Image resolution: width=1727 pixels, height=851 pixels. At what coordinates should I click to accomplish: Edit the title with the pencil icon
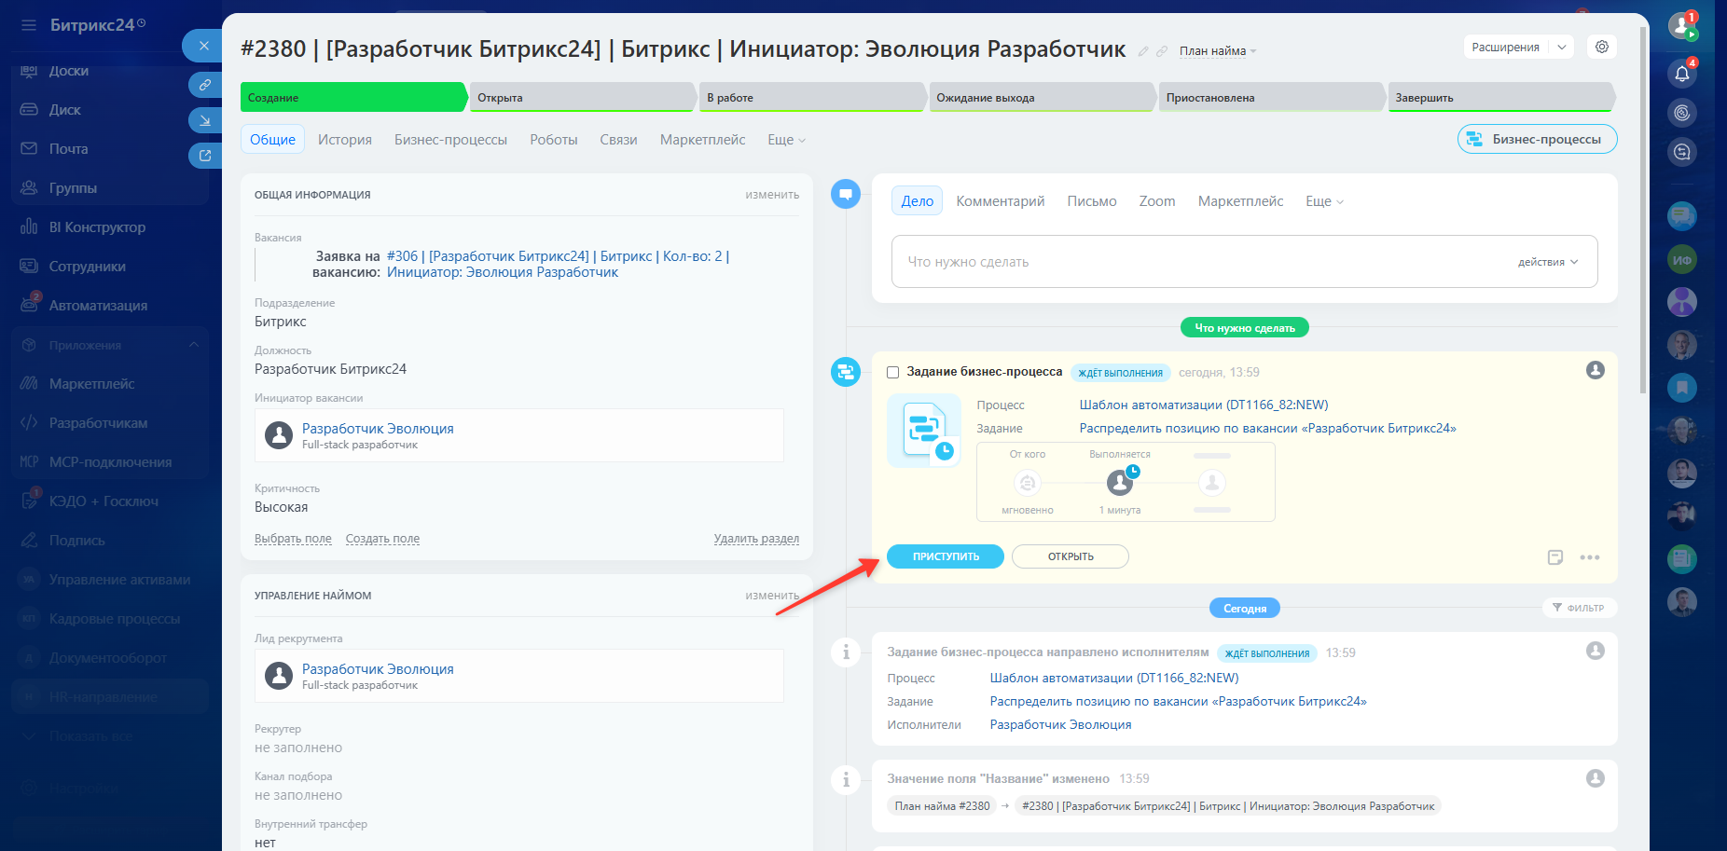[1143, 51]
